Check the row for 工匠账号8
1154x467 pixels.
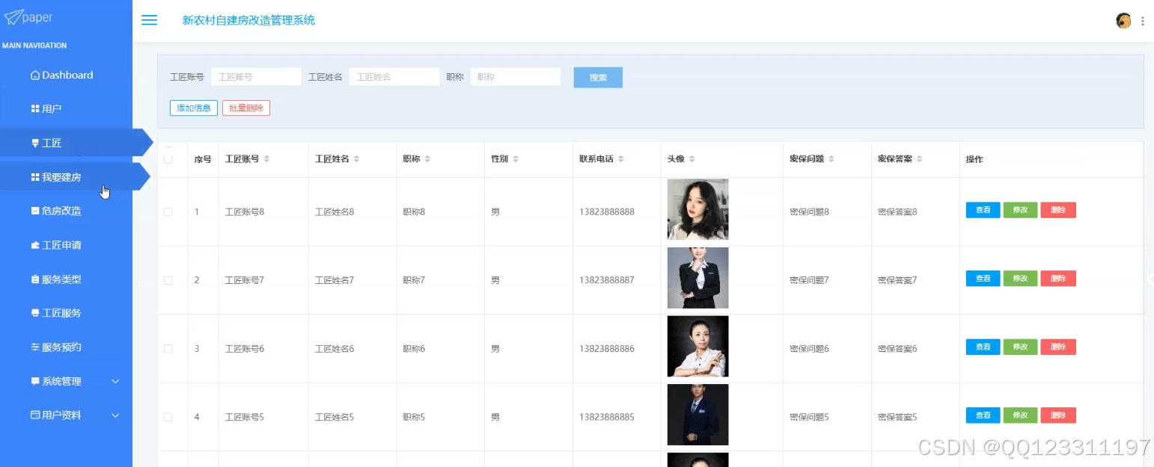[x=168, y=212]
